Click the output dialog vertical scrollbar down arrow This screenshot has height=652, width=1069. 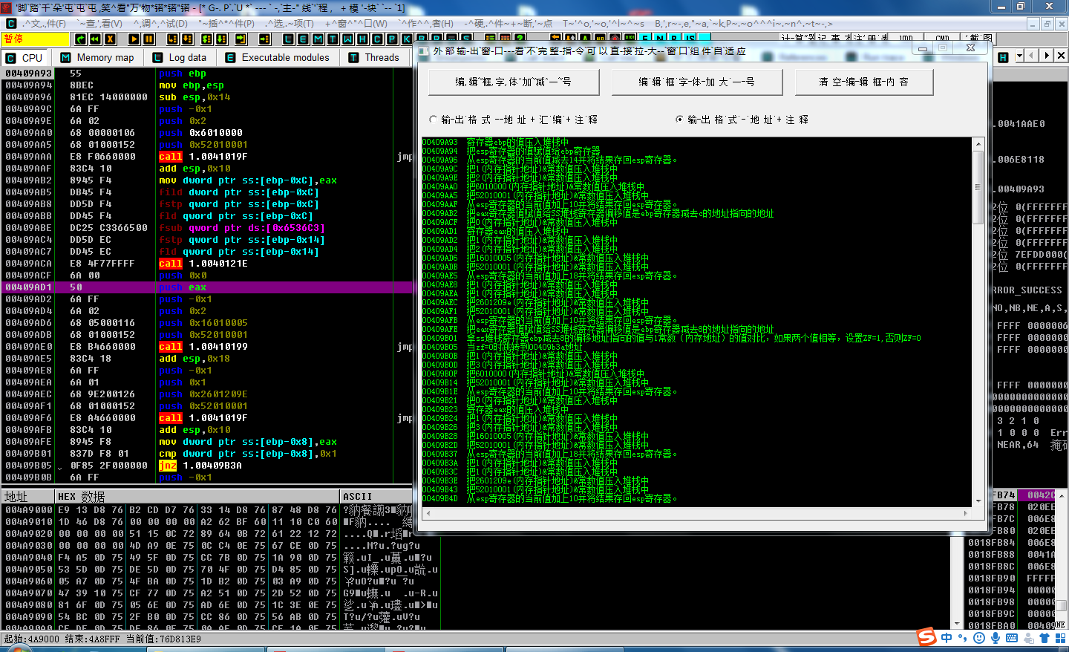pyautogui.click(x=978, y=500)
